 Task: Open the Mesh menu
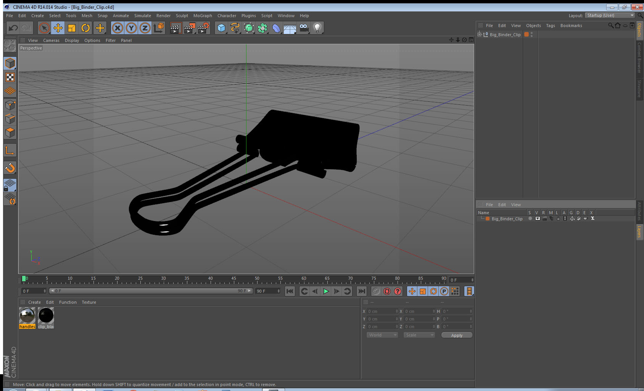point(87,16)
